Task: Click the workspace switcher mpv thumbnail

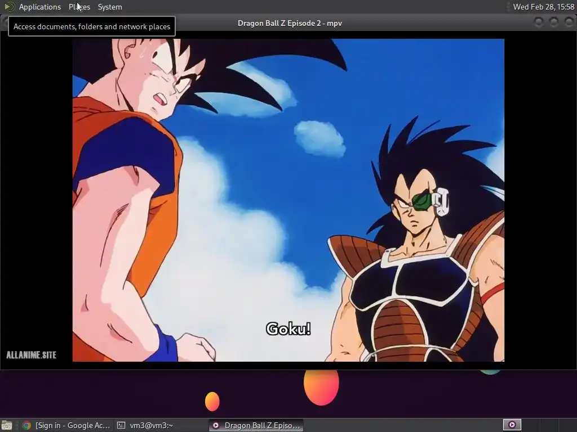Action: tap(512, 425)
